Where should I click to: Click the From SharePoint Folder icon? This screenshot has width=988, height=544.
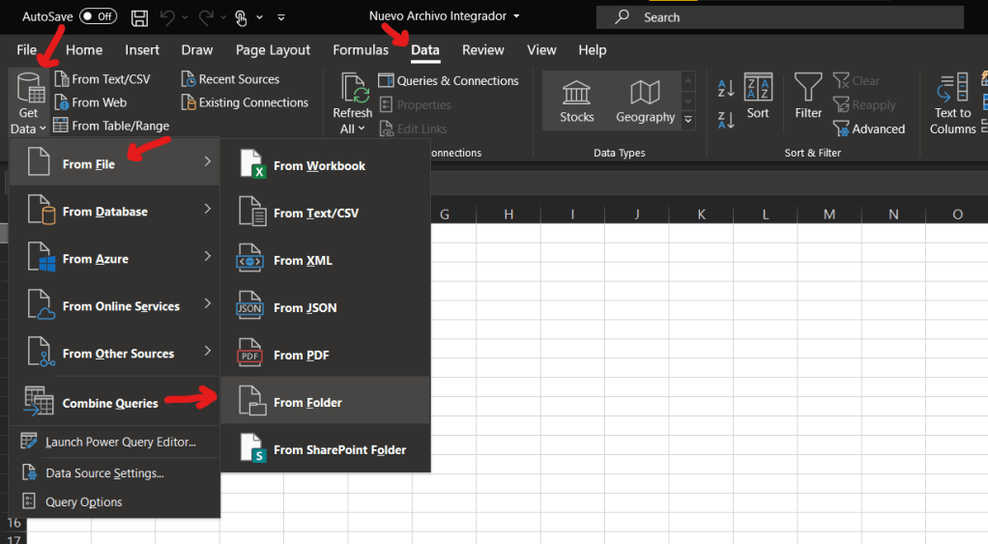pyautogui.click(x=250, y=449)
